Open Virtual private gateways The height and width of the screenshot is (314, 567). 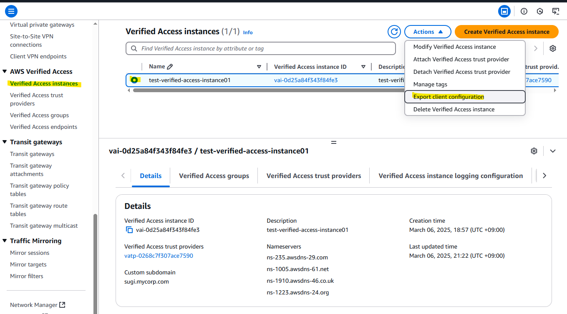(x=42, y=25)
